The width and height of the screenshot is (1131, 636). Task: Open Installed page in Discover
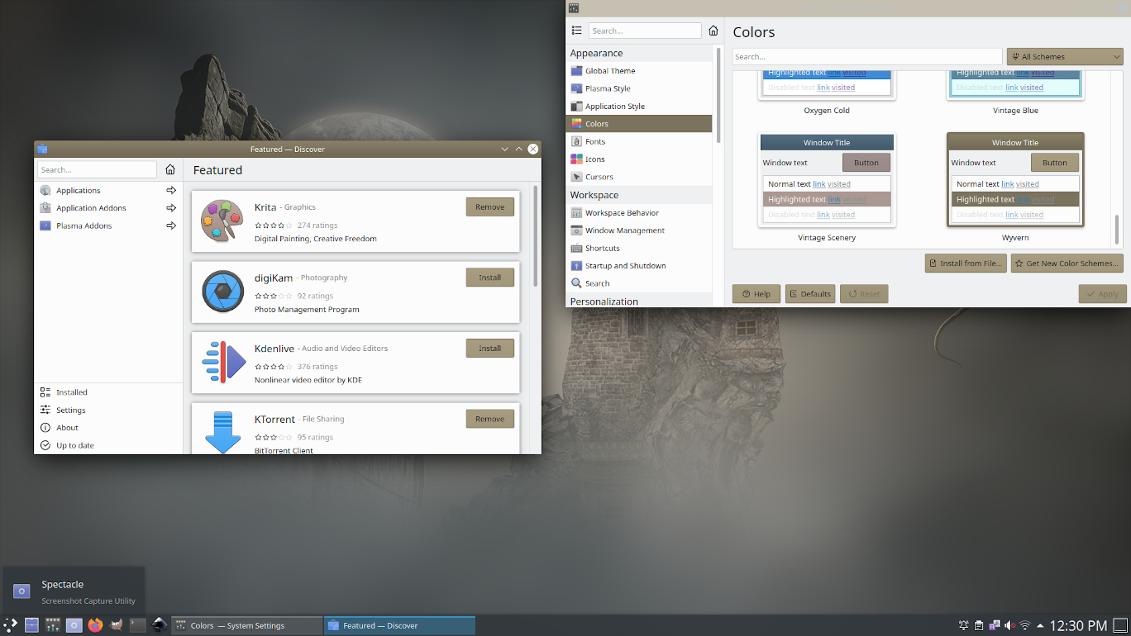(x=108, y=392)
